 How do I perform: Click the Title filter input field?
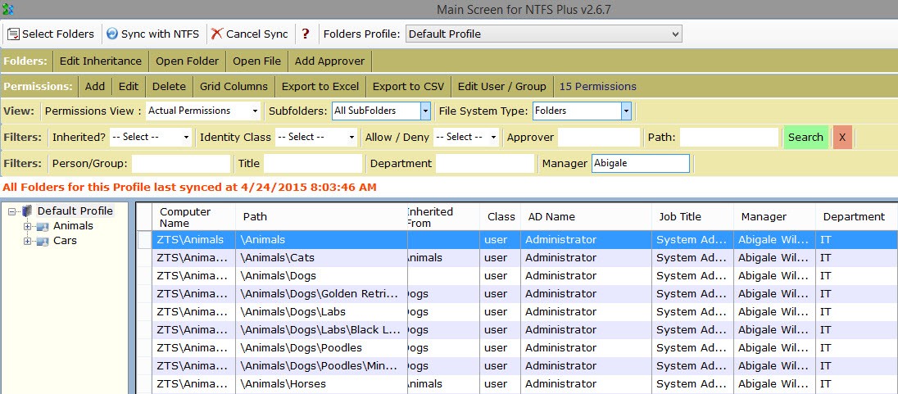click(313, 163)
